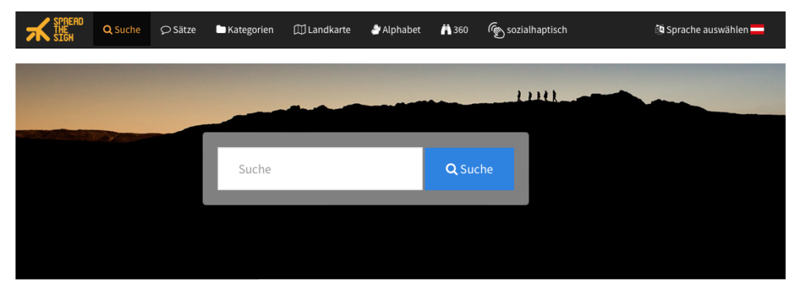Click magnifier icon in blue button
The height and width of the screenshot is (284, 789).
[x=452, y=169]
